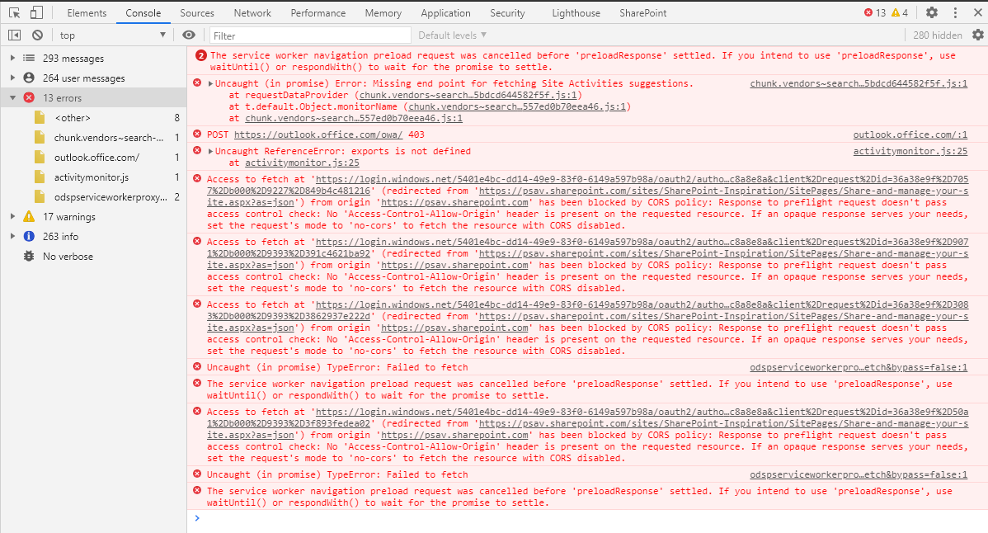The width and height of the screenshot is (988, 533).
Task: Switch to the Network tab
Action: coord(252,12)
